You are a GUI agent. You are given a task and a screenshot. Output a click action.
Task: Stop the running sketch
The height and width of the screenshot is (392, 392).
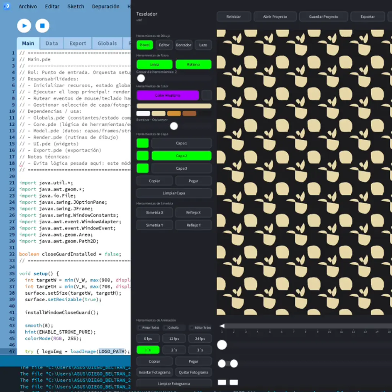pyautogui.click(x=42, y=26)
